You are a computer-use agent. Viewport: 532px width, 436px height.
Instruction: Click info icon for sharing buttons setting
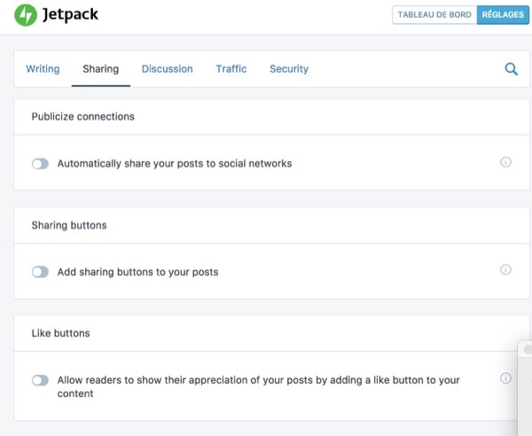click(505, 270)
